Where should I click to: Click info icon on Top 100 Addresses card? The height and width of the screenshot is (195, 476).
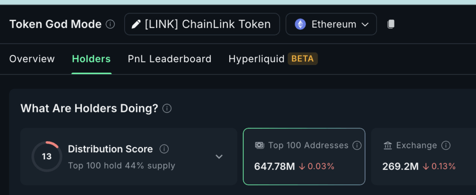pyautogui.click(x=357, y=146)
